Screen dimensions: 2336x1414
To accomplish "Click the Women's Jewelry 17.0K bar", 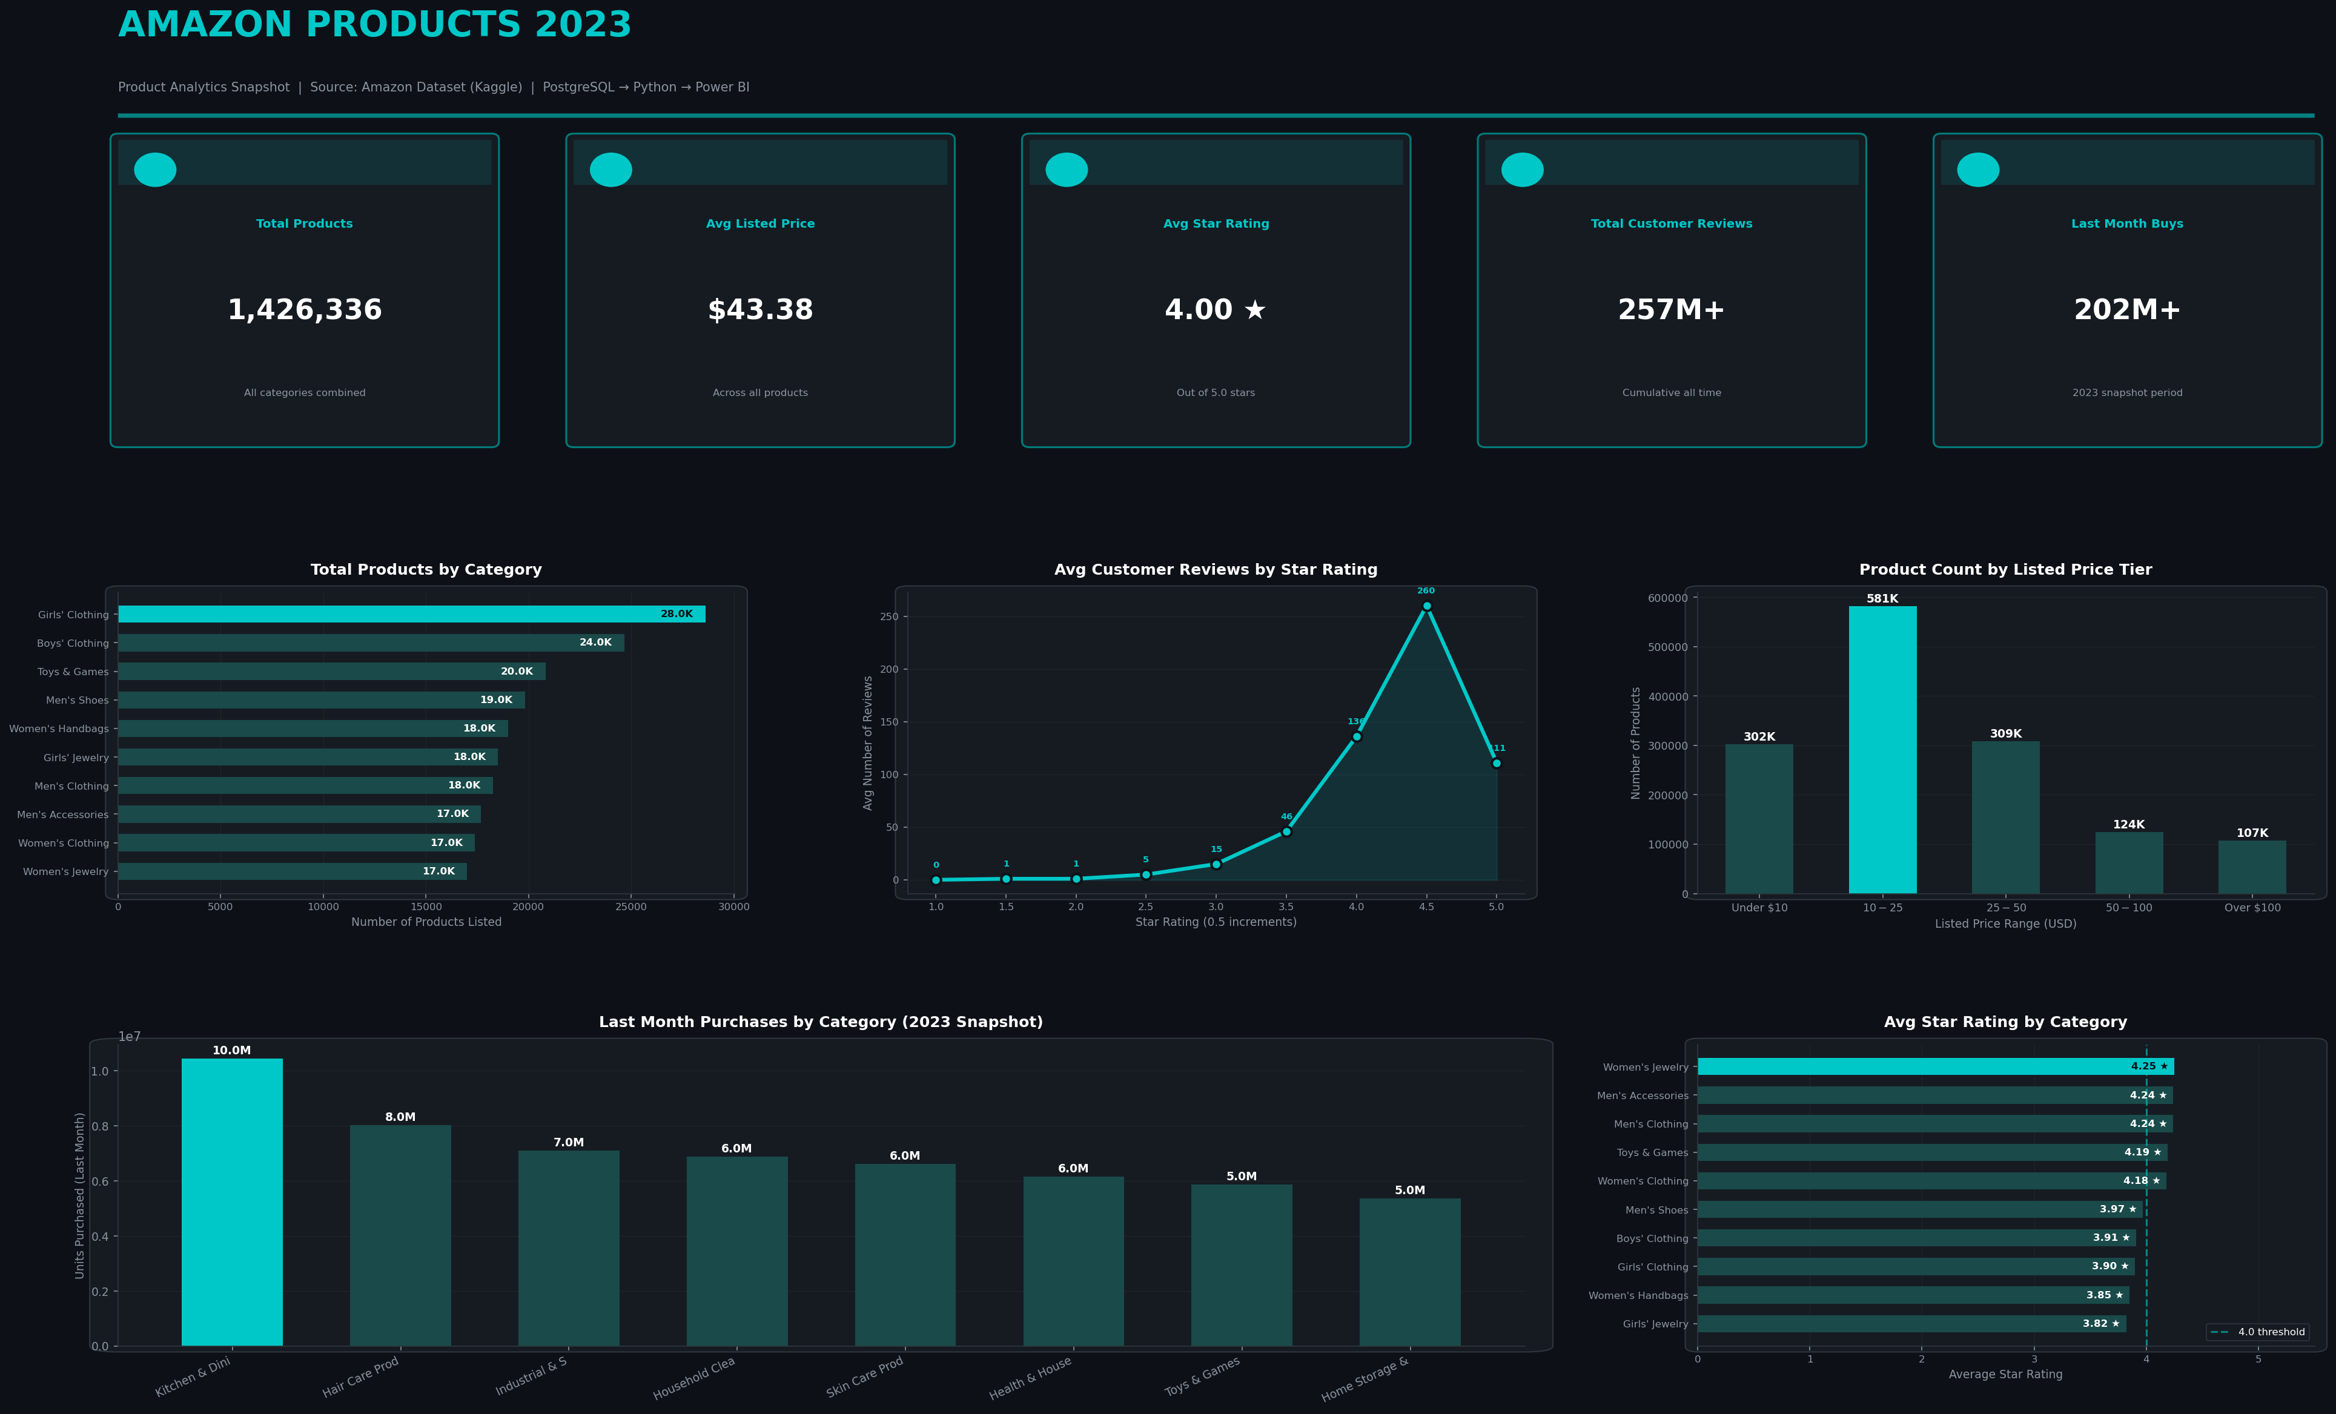I will pos(292,871).
